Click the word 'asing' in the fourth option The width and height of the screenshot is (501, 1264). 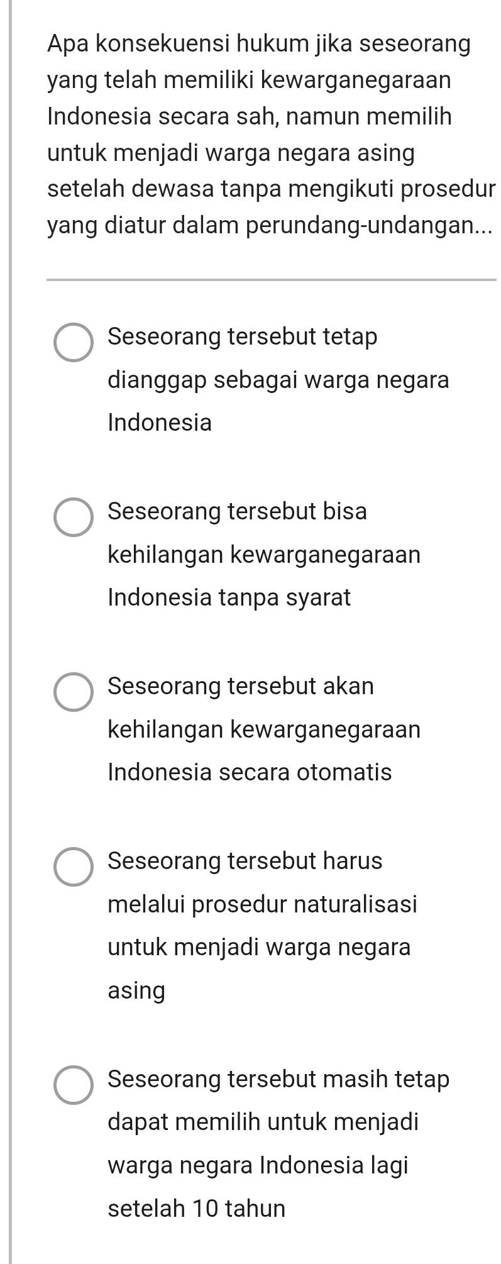click(136, 992)
